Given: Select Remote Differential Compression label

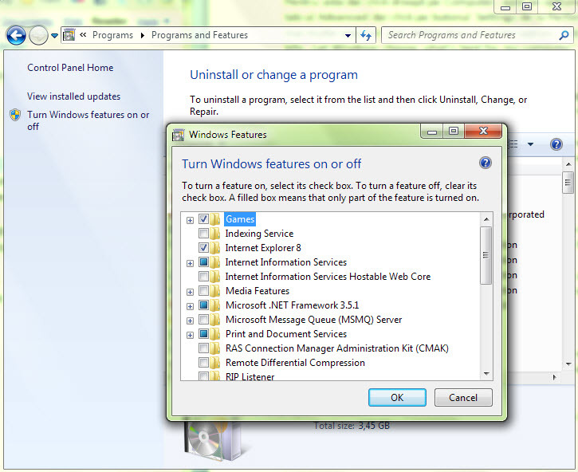Looking at the screenshot, I should pyautogui.click(x=295, y=363).
